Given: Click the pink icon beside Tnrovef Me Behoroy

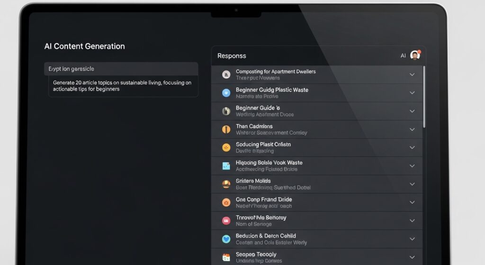Looking at the screenshot, I should [226, 220].
